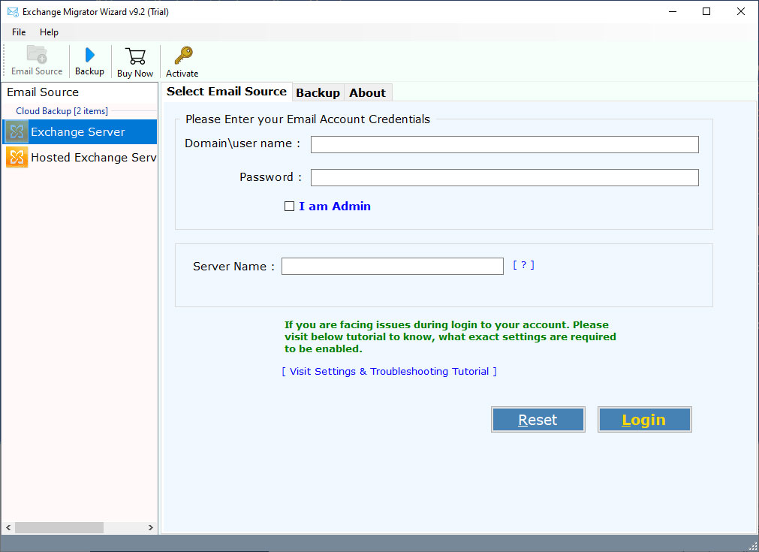Minimize the Exchange Migrator Wizard window

click(673, 11)
